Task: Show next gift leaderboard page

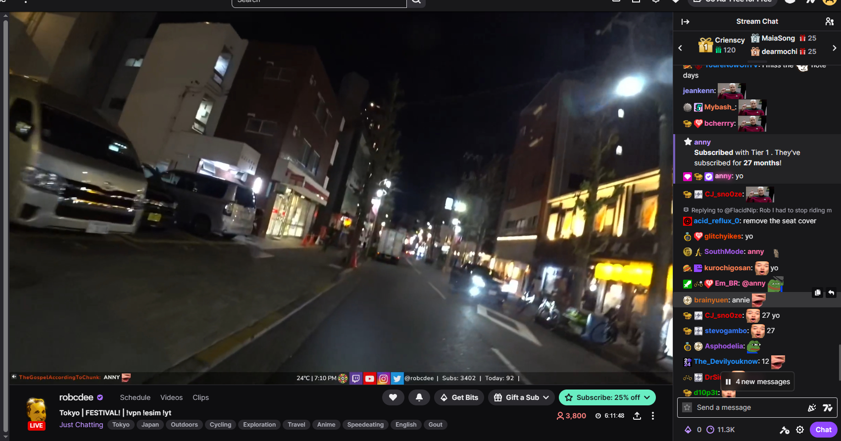Action: point(834,48)
